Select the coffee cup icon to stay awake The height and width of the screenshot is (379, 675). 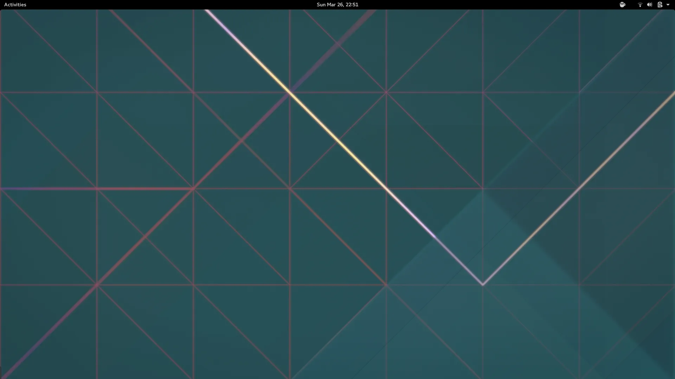click(x=622, y=5)
